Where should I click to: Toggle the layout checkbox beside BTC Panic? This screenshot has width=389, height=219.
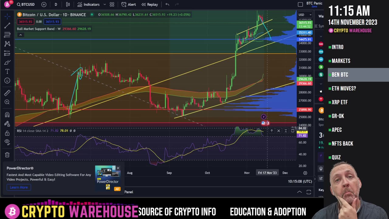[x=300, y=4]
